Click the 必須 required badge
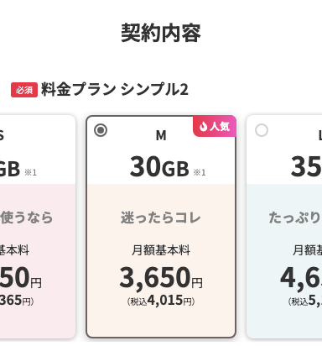322x346 pixels. pos(24,90)
